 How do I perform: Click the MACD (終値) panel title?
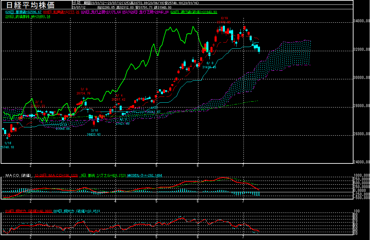point(18,175)
